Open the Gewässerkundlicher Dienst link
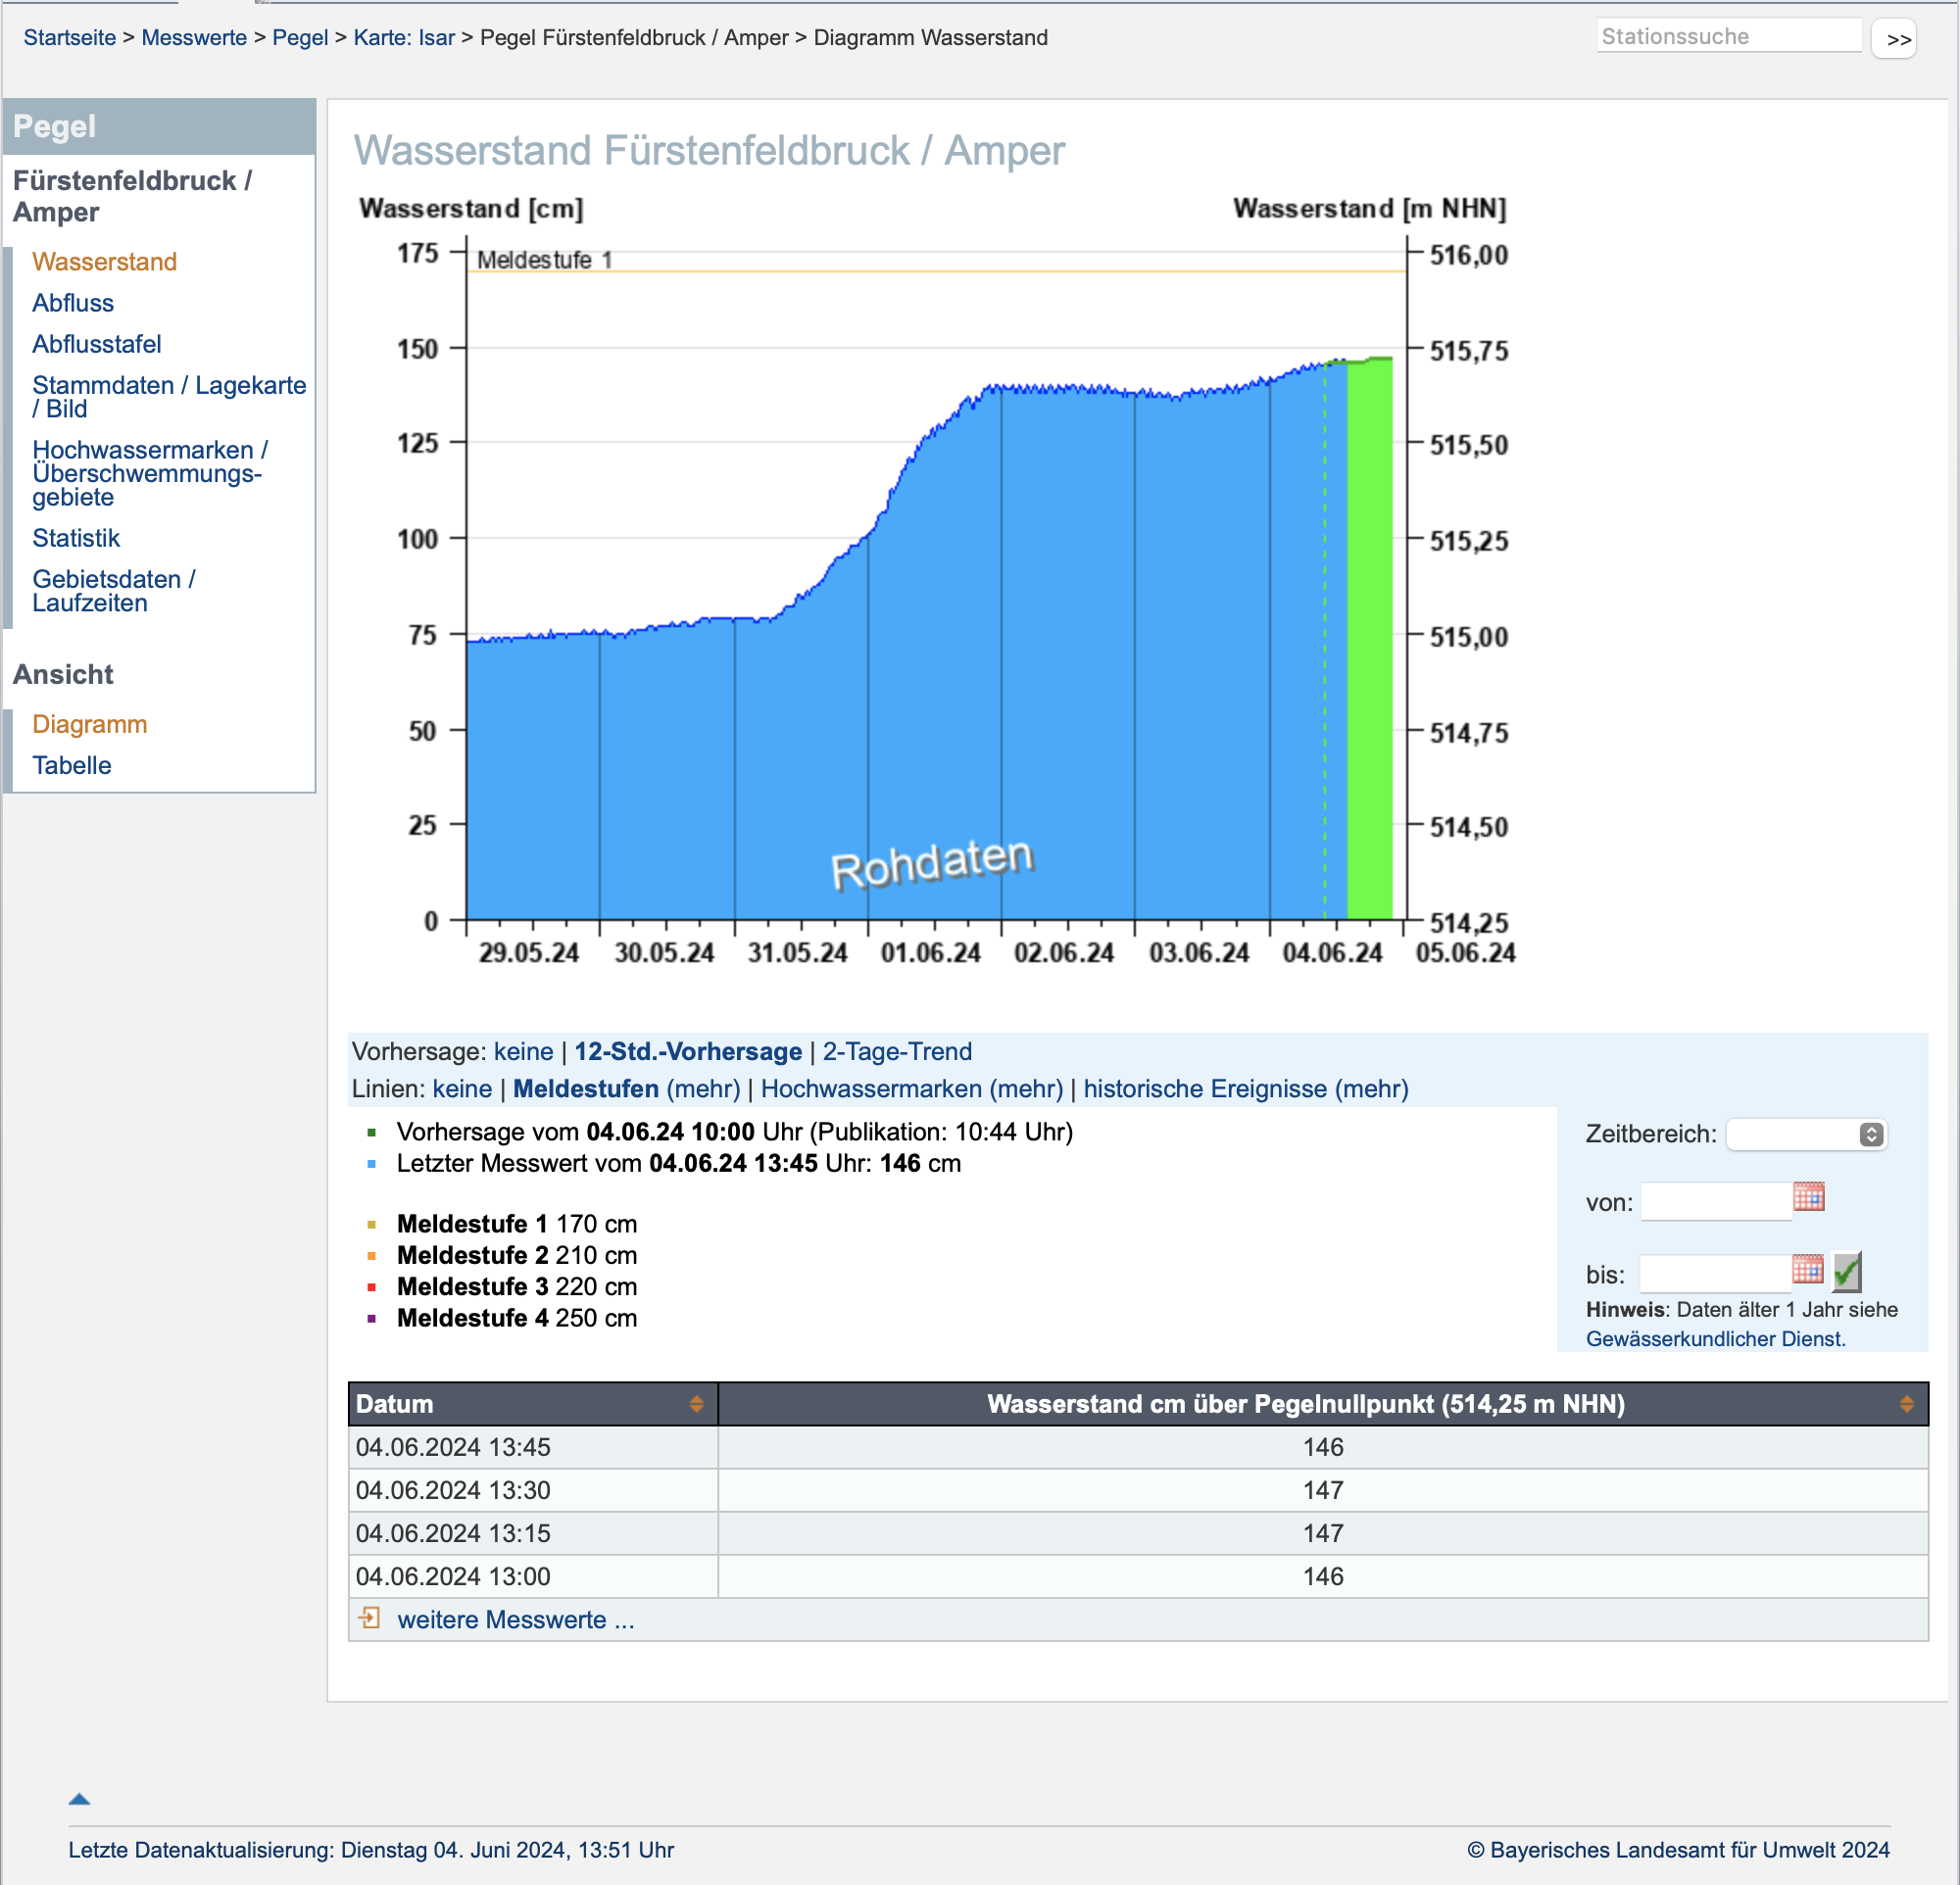This screenshot has height=1885, width=1960. pos(1715,1338)
